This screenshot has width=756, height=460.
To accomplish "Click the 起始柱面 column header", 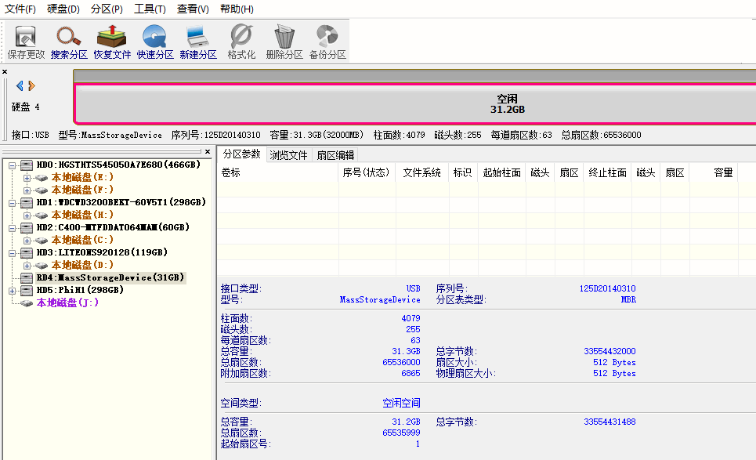I will pos(502,172).
